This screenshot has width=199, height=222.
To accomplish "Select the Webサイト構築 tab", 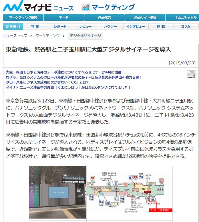I will (x=145, y=17).
